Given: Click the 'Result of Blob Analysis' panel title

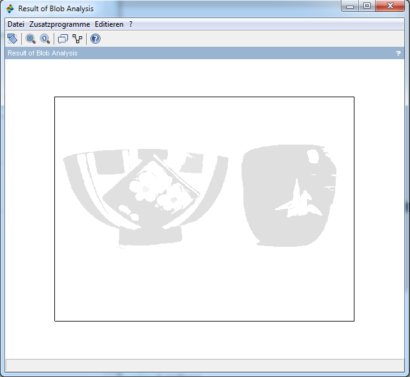Looking at the screenshot, I should [42, 53].
